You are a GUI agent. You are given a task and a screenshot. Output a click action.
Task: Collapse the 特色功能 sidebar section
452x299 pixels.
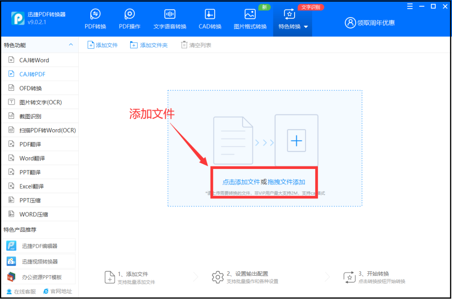(71, 45)
